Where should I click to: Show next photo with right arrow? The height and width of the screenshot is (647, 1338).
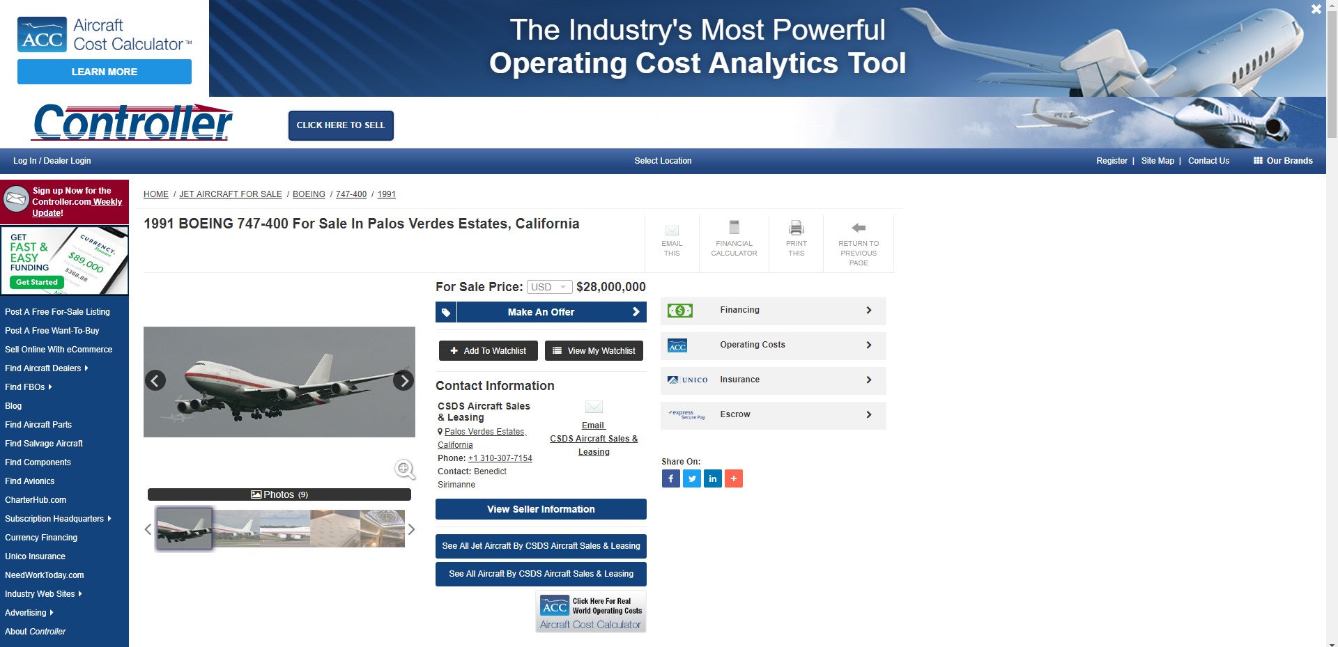403,380
